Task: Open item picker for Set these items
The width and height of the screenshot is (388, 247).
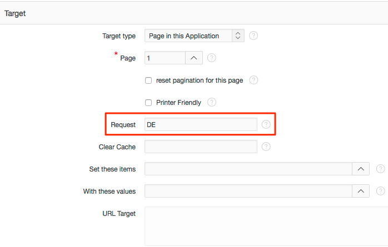Action: (361, 169)
